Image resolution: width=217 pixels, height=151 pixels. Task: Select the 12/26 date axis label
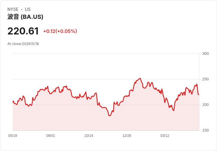point(127,135)
